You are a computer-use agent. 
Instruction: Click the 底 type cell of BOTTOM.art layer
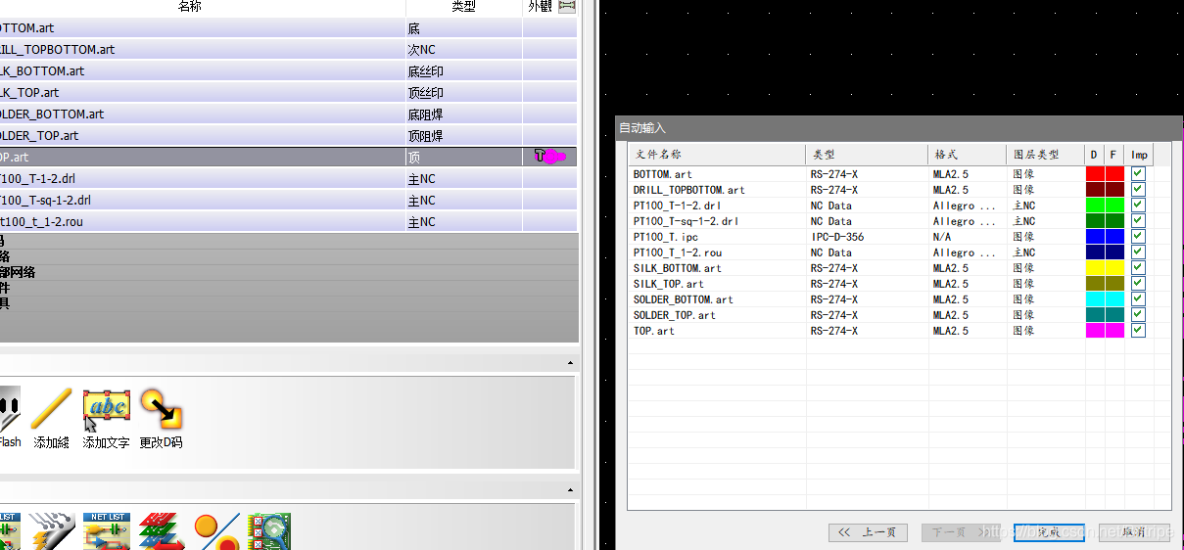pos(463,28)
